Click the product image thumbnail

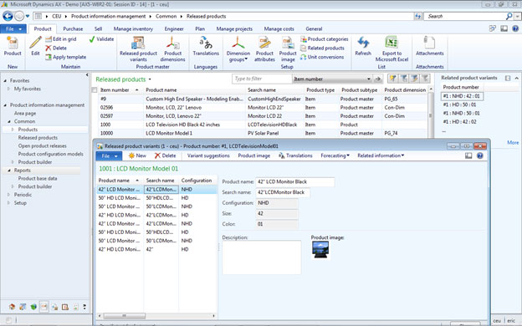(320, 250)
